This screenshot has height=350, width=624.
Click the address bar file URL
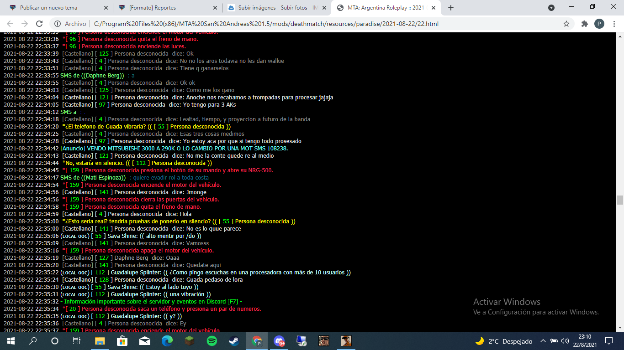(266, 24)
